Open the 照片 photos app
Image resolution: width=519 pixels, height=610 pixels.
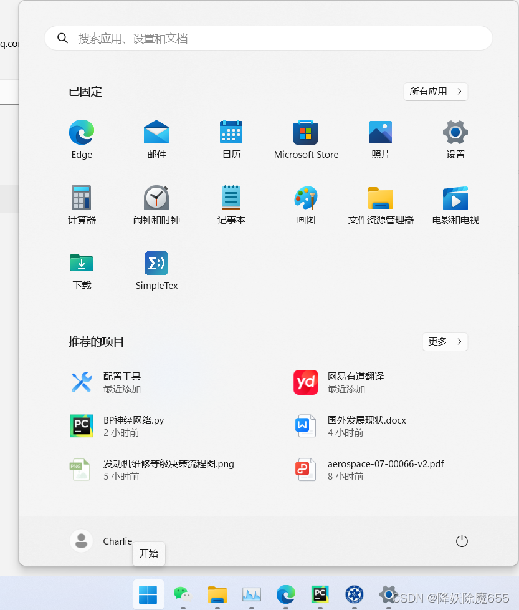(x=381, y=139)
